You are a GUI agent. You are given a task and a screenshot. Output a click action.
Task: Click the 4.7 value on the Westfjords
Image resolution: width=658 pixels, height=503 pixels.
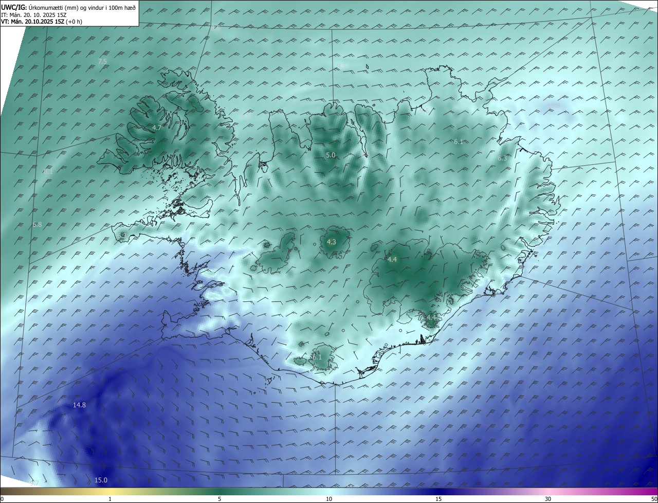(x=157, y=127)
